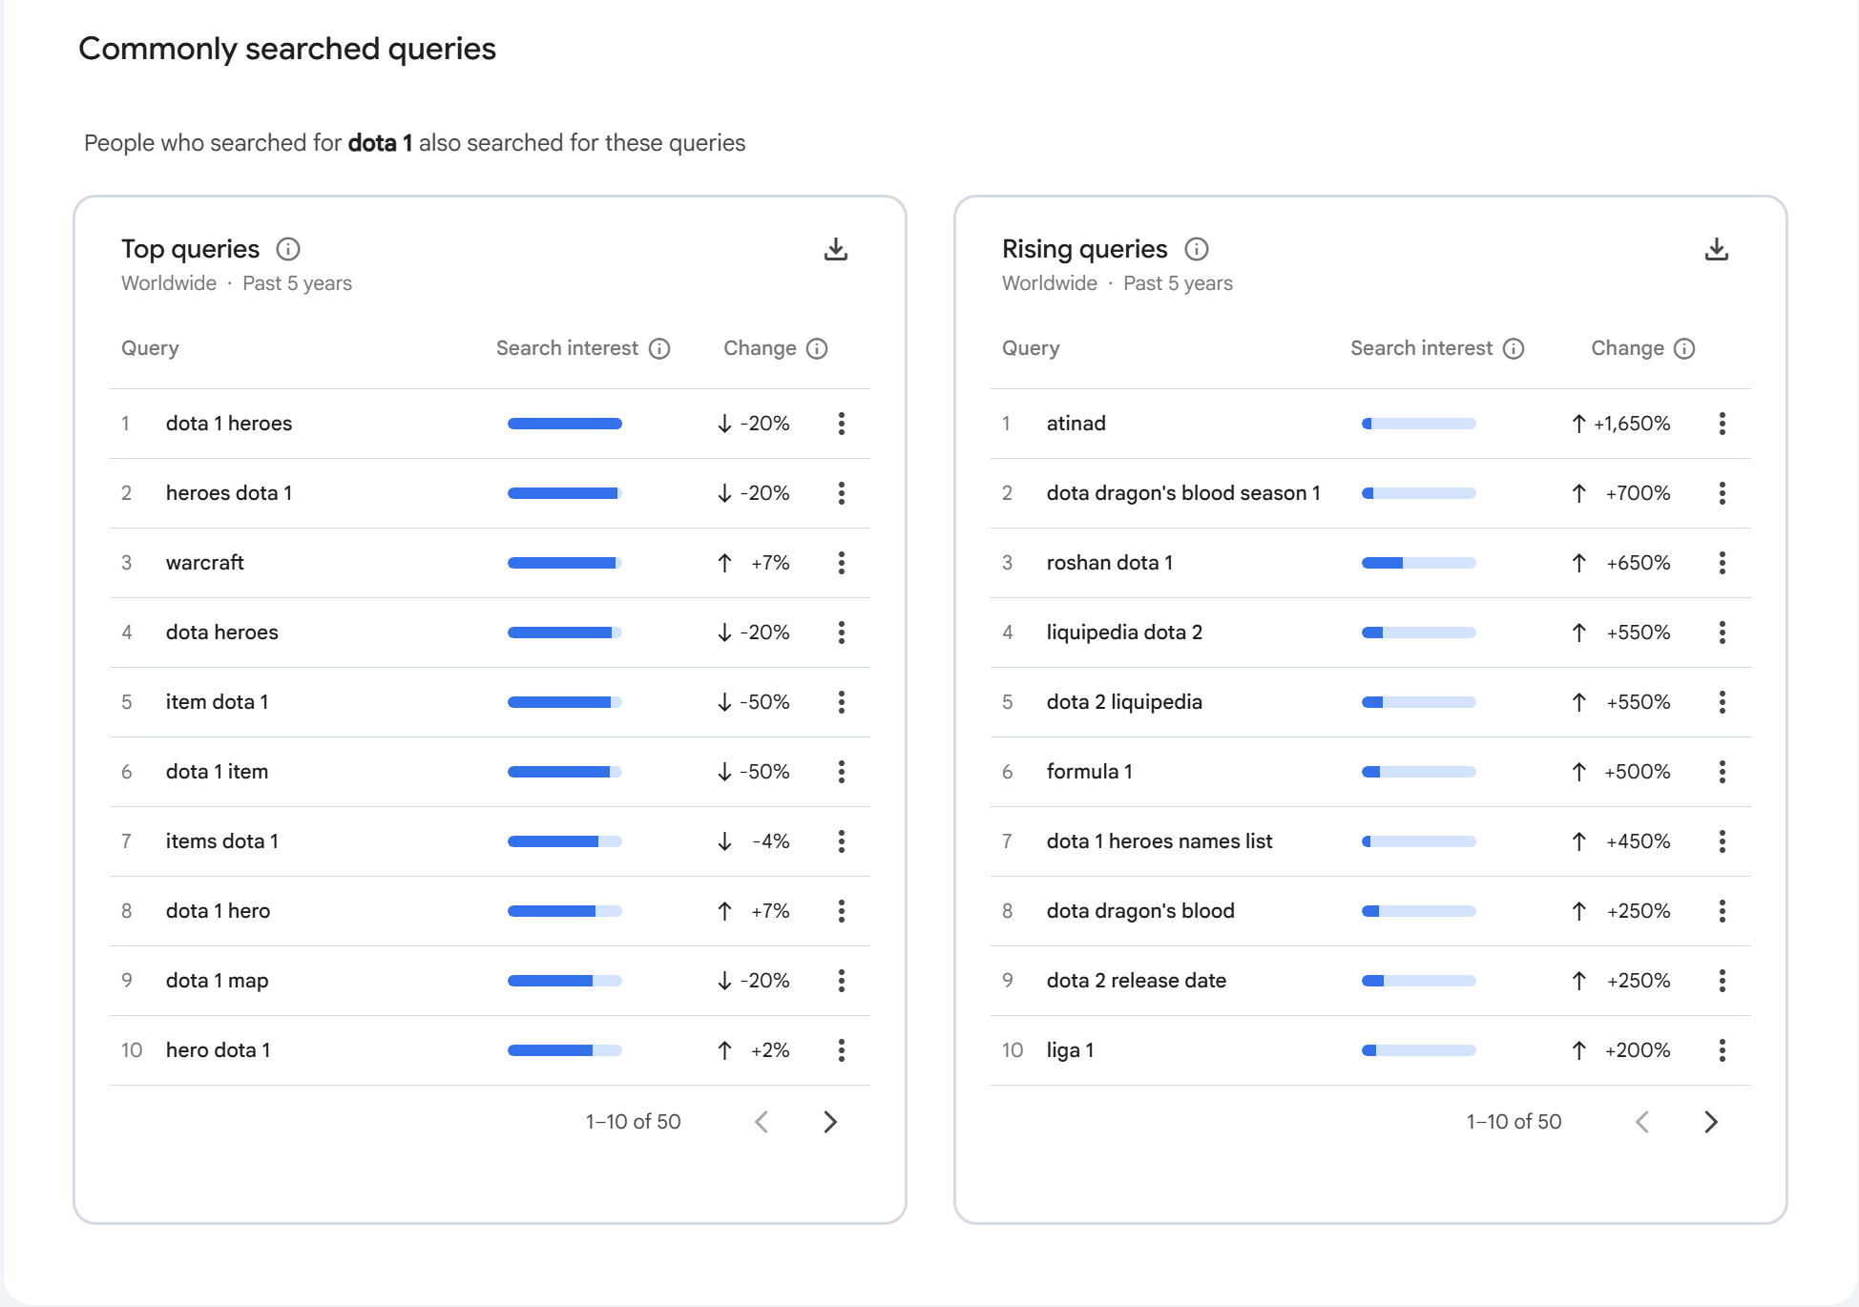Go to next page of Rising queries

[1711, 1122]
